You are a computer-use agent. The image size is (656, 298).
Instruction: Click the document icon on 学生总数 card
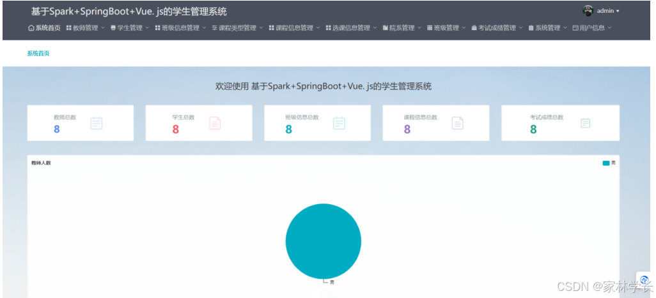click(x=215, y=123)
